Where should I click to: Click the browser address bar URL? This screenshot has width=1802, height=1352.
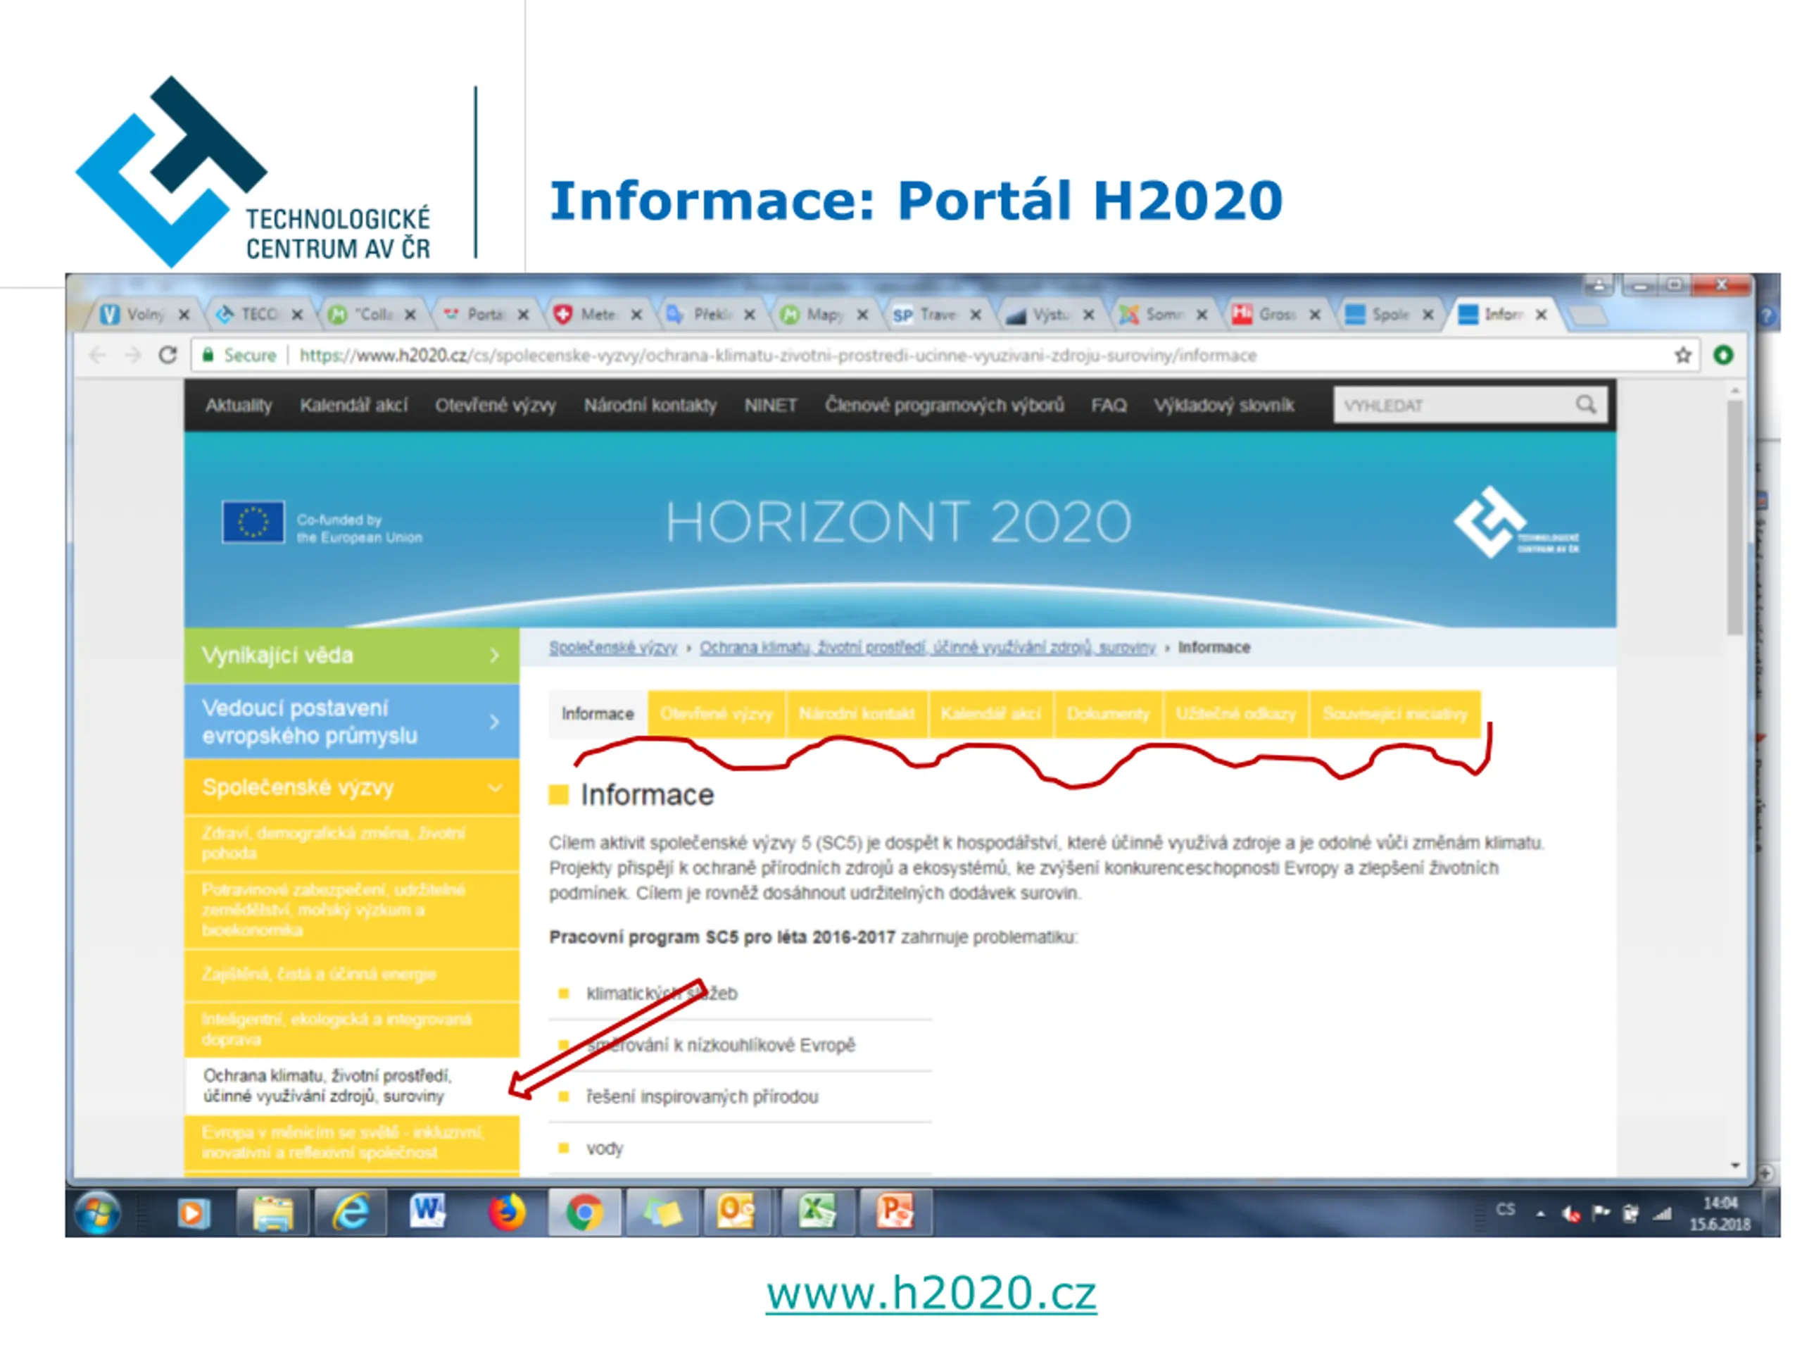pyautogui.click(x=778, y=356)
